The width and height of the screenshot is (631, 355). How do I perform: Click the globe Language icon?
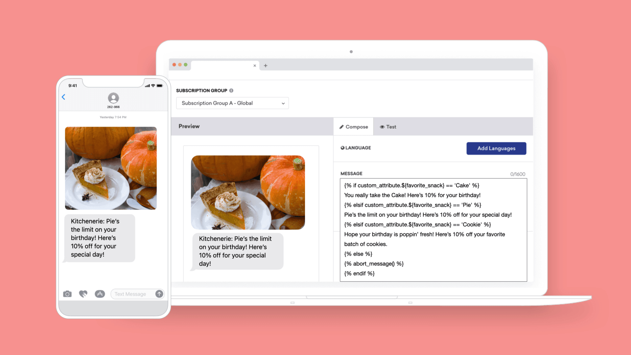pos(343,148)
